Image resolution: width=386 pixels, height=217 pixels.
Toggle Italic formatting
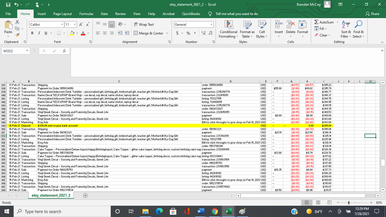click(39, 33)
